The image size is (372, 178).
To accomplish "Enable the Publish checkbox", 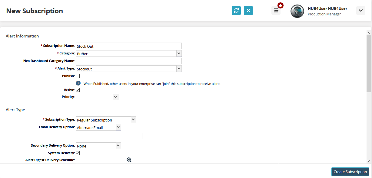I will (x=78, y=76).
